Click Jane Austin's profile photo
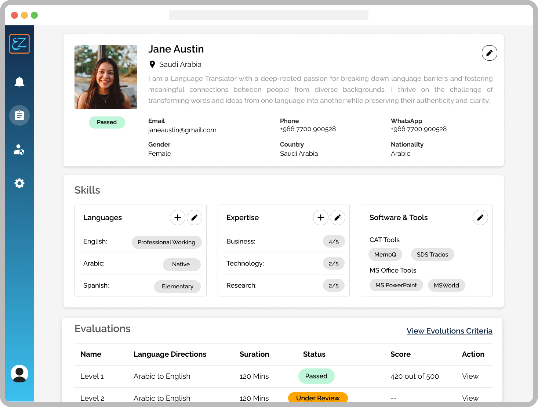Viewport: 538px width, 407px height. point(106,77)
